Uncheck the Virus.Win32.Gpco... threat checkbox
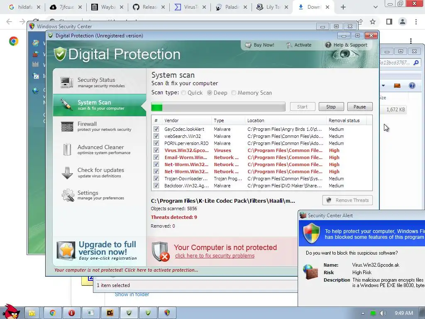Viewport: 425px width, 319px height. [x=156, y=150]
